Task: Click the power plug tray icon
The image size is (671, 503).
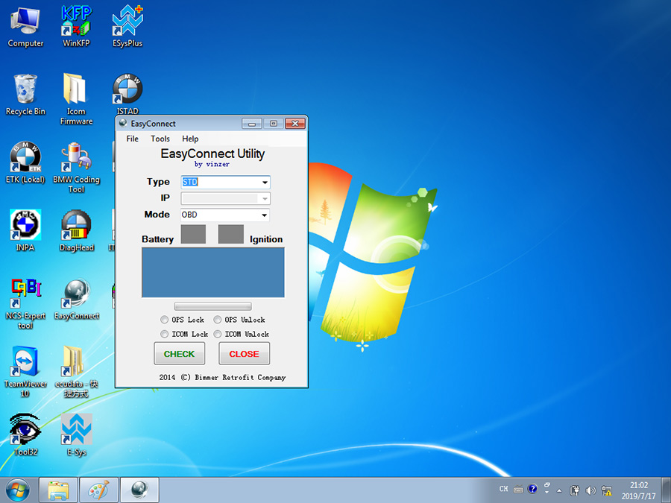Action: click(x=575, y=490)
